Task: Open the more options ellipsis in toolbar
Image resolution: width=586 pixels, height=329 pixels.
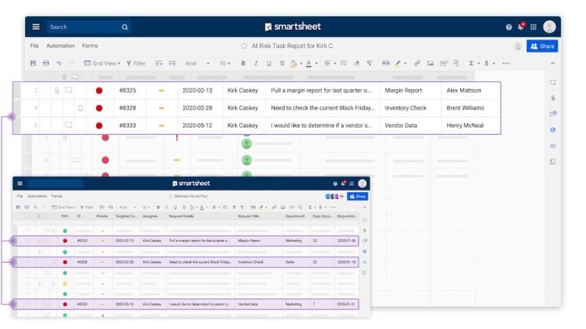Action: coord(506,63)
